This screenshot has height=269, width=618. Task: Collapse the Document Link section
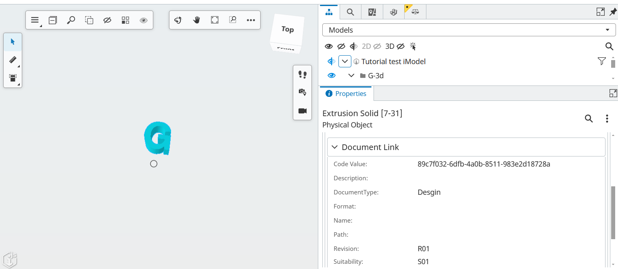tap(334, 147)
